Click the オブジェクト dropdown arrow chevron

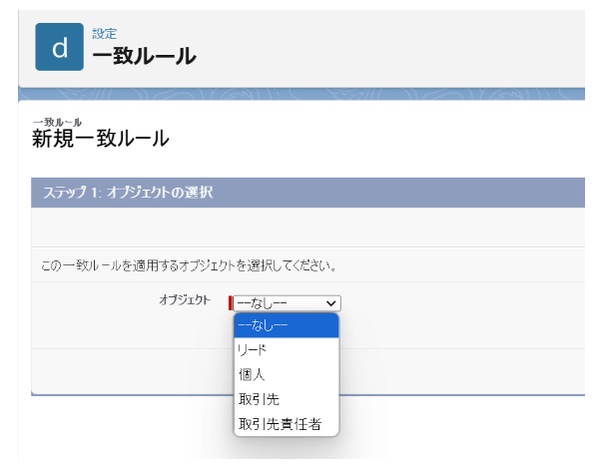coord(331,303)
